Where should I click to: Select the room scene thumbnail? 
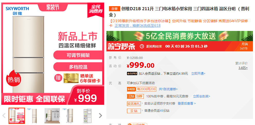click(x=52, y=116)
